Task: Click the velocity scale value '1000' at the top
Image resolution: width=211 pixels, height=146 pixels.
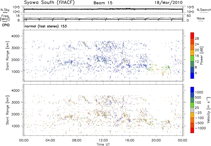Action: pos(199,92)
